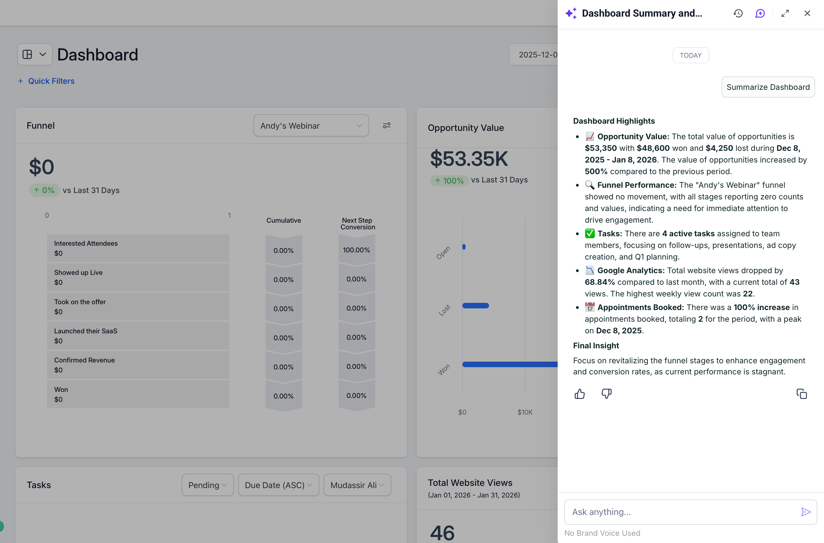
Task: Open the Pending task status dropdown
Action: pos(208,485)
